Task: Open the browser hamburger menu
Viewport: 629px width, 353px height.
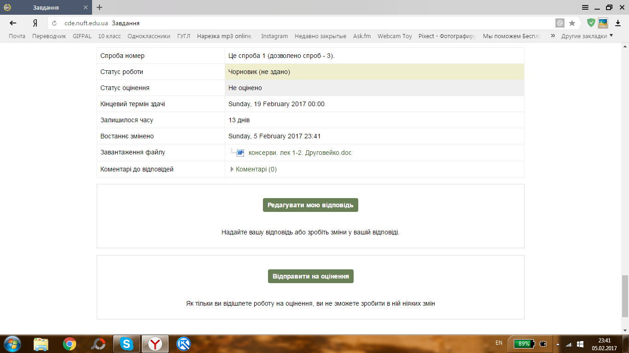Action: tap(585, 7)
